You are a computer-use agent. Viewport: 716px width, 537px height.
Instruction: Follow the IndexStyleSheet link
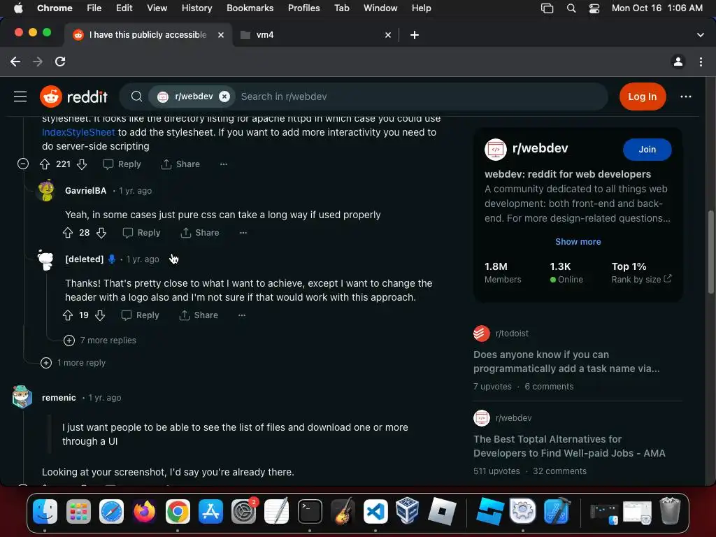(x=78, y=132)
